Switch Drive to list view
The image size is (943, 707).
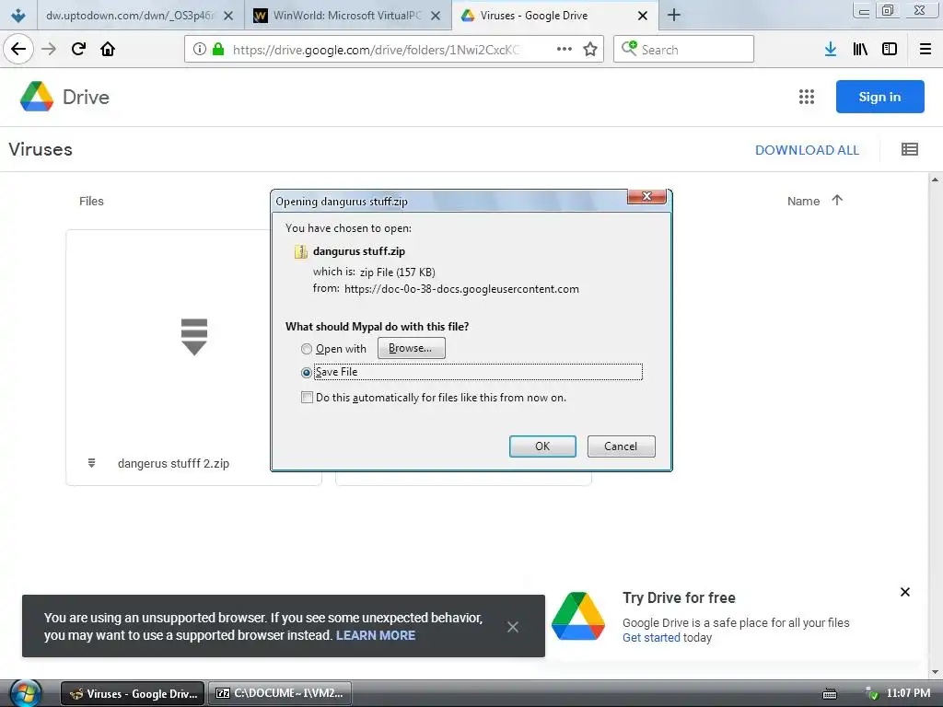(x=910, y=149)
